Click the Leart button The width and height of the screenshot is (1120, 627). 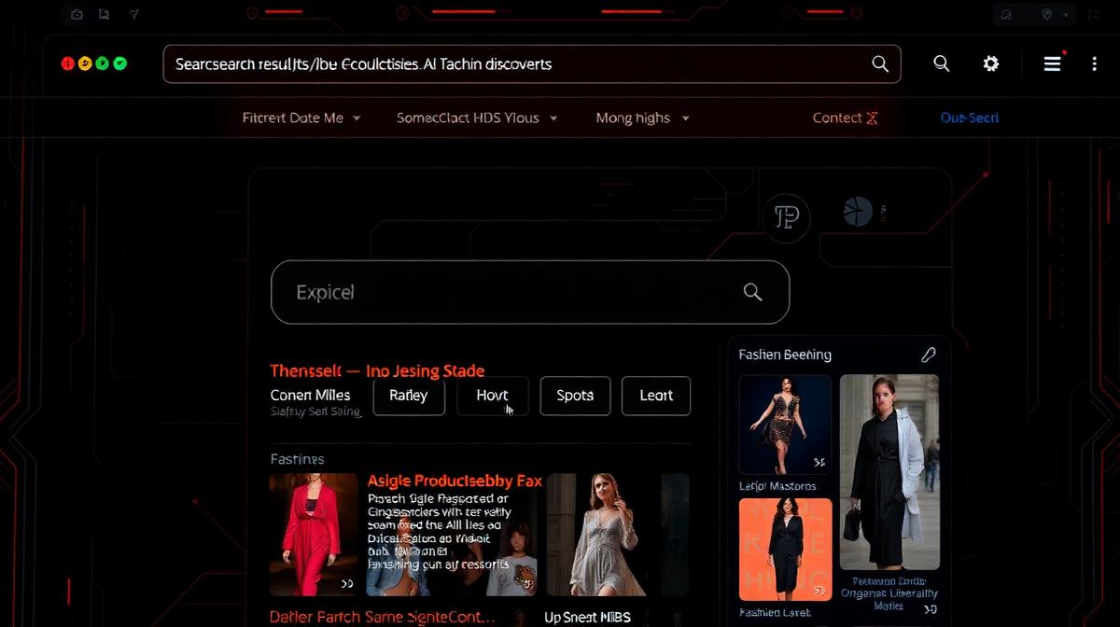(x=656, y=396)
